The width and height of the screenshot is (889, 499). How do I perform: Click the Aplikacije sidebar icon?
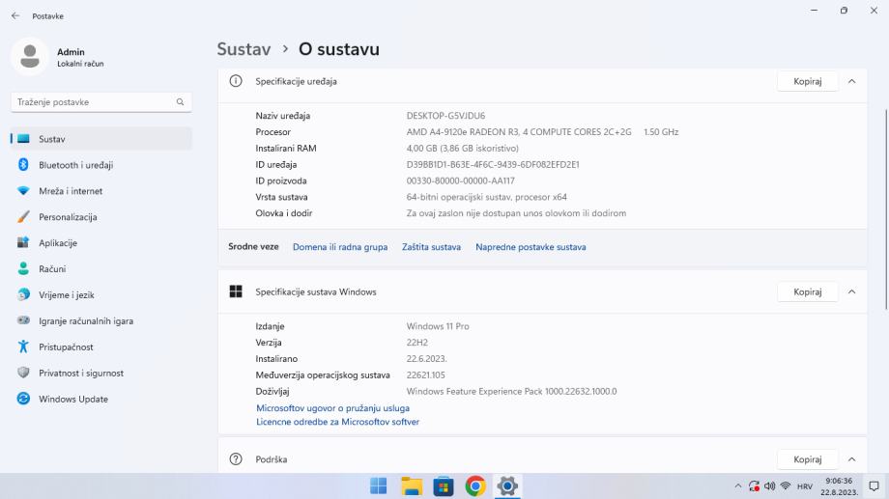point(23,242)
